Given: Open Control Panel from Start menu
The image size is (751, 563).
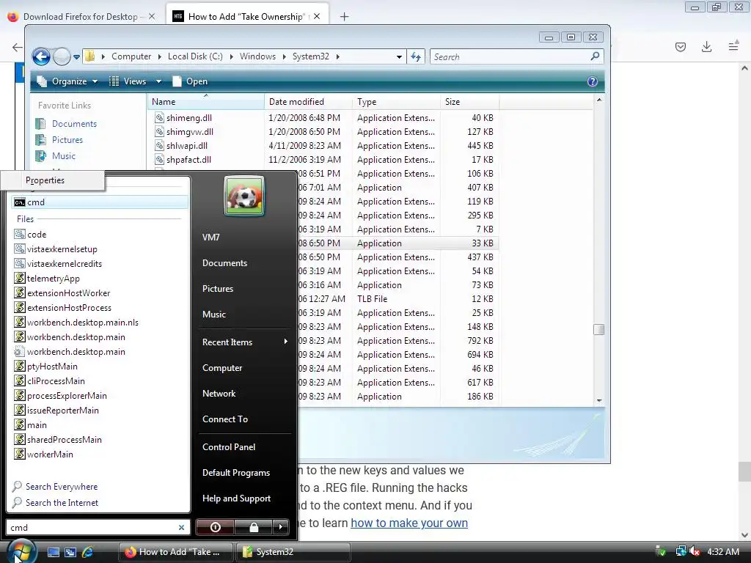Looking at the screenshot, I should [229, 447].
